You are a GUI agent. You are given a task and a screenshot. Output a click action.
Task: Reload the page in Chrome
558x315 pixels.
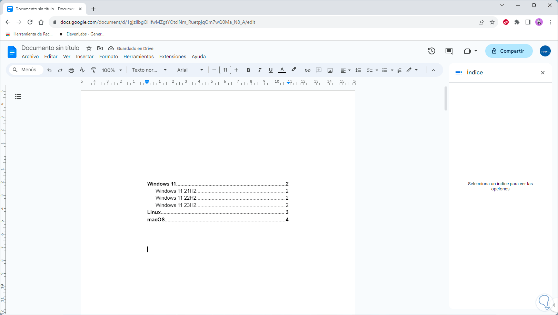[30, 22]
